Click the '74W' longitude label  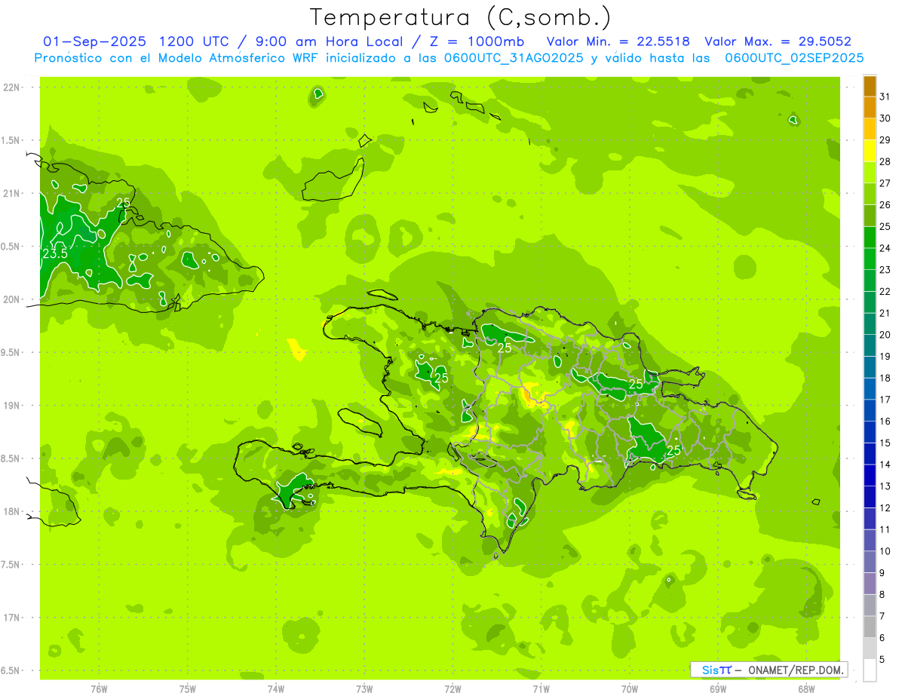click(276, 688)
